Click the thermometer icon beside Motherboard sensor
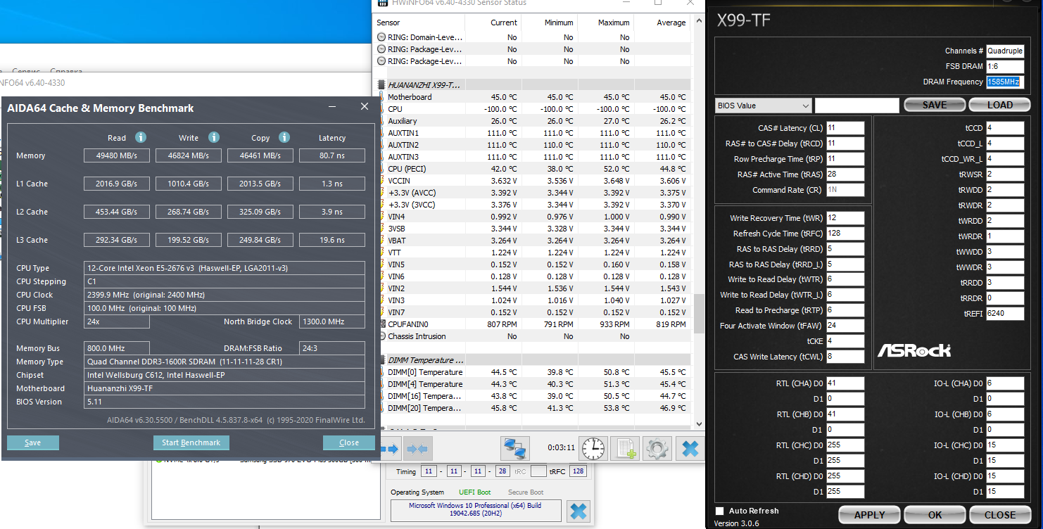 click(x=381, y=97)
